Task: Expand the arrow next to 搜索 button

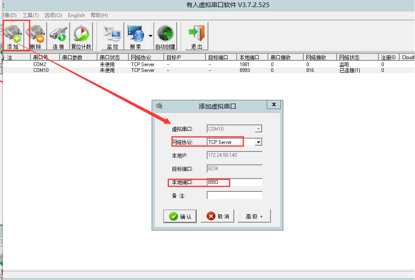Action: [x=150, y=36]
